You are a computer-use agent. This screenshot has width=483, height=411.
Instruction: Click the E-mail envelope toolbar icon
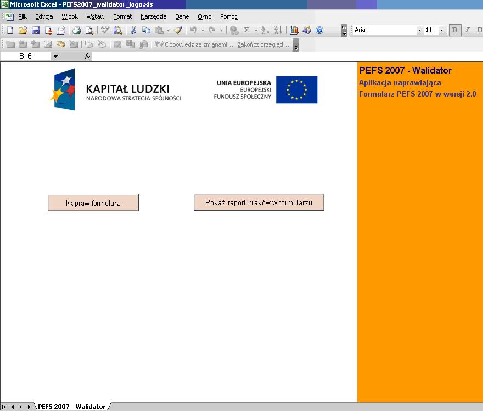point(61,30)
